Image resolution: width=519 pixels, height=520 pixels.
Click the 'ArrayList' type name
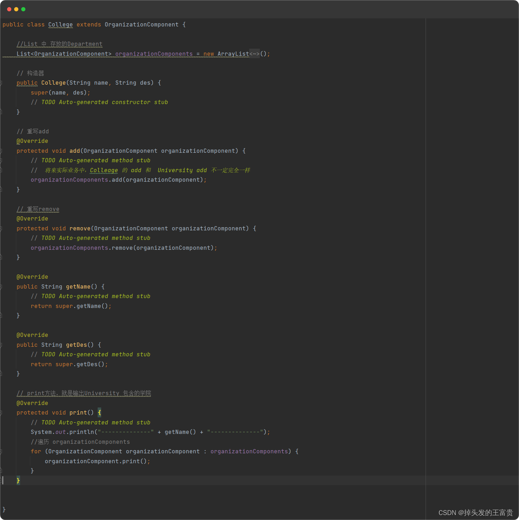pyautogui.click(x=233, y=54)
